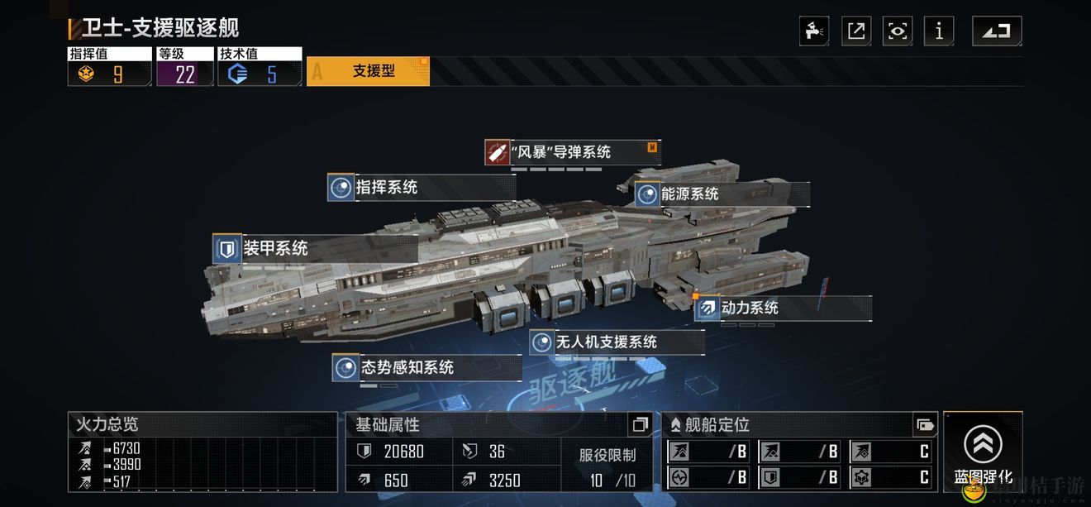This screenshot has height=507, width=1091.
Task: Tap the 服役限制 service limit counter
Action: click(x=607, y=467)
